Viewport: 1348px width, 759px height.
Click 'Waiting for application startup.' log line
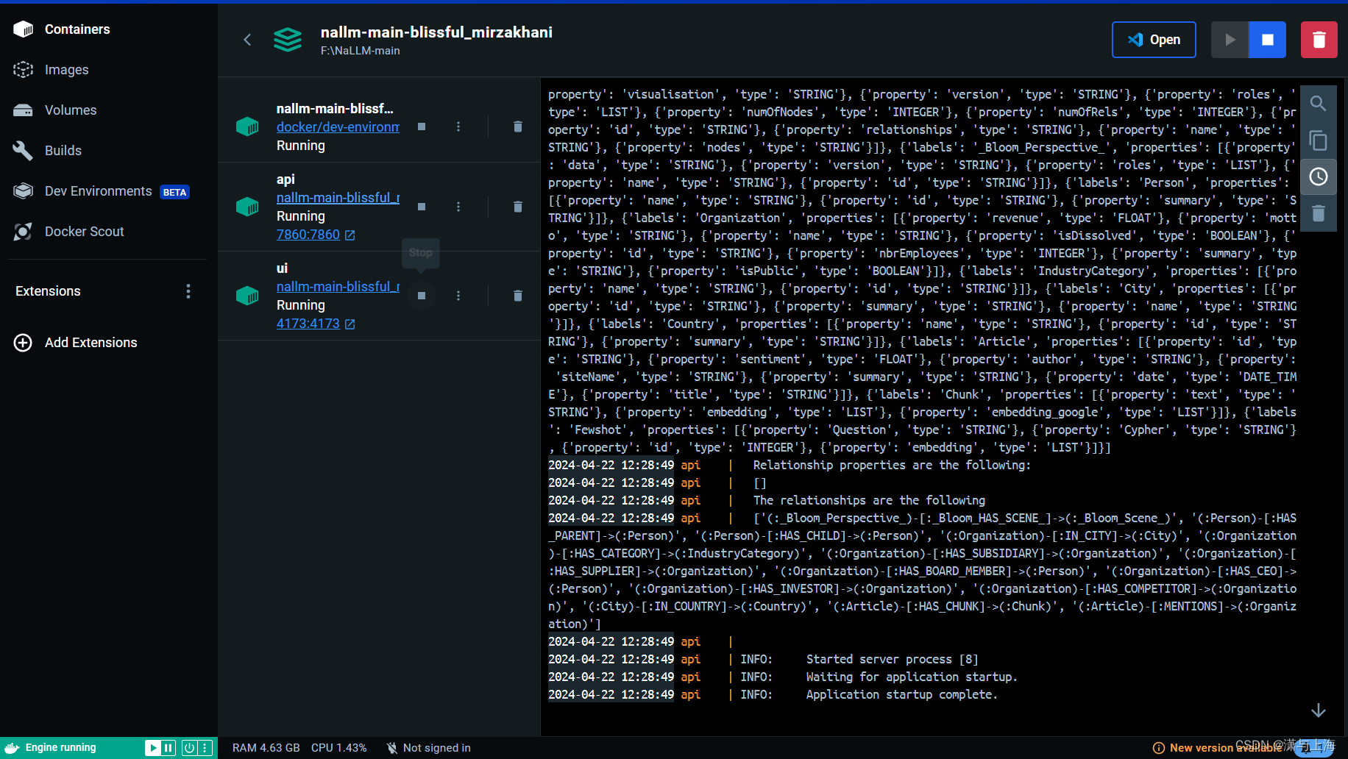coord(911,677)
